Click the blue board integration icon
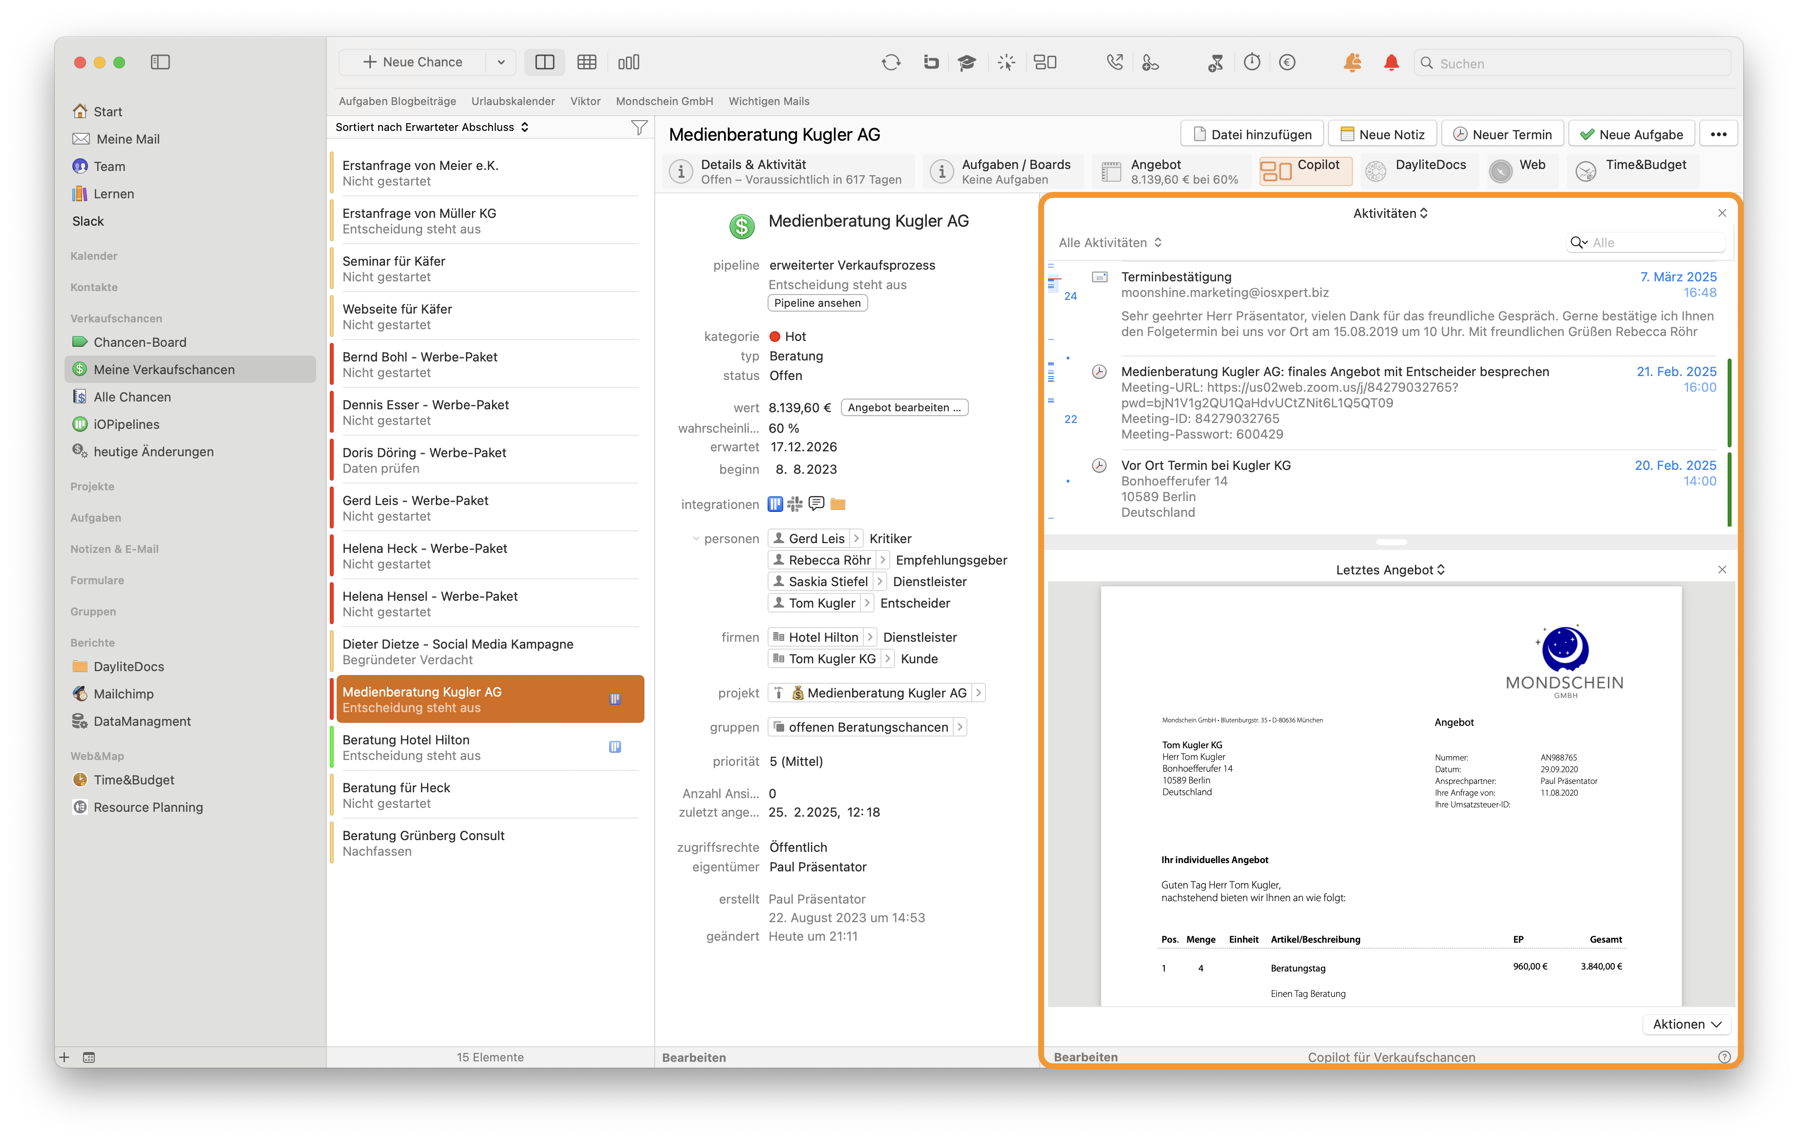1798x1140 pixels. click(x=775, y=505)
